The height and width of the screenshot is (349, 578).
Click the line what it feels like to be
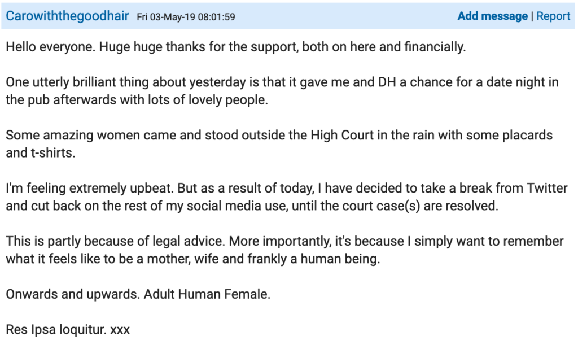point(193,259)
